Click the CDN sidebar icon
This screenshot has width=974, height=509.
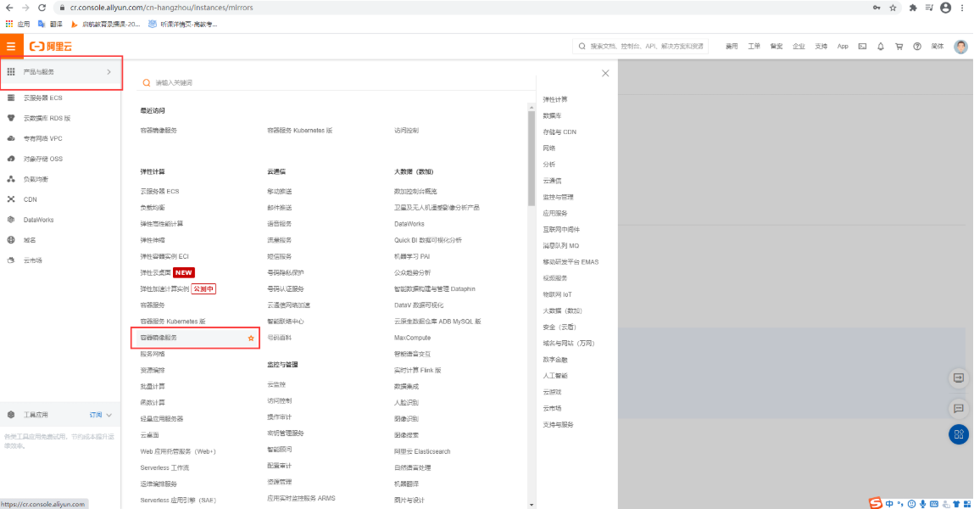coord(11,199)
